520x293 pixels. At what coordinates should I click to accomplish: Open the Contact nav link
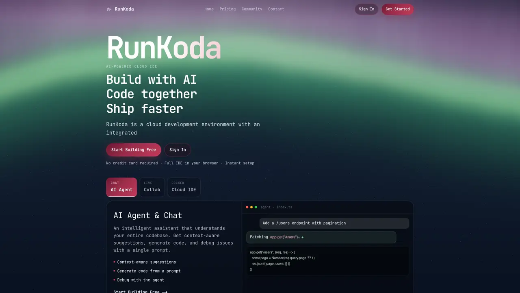click(x=276, y=9)
